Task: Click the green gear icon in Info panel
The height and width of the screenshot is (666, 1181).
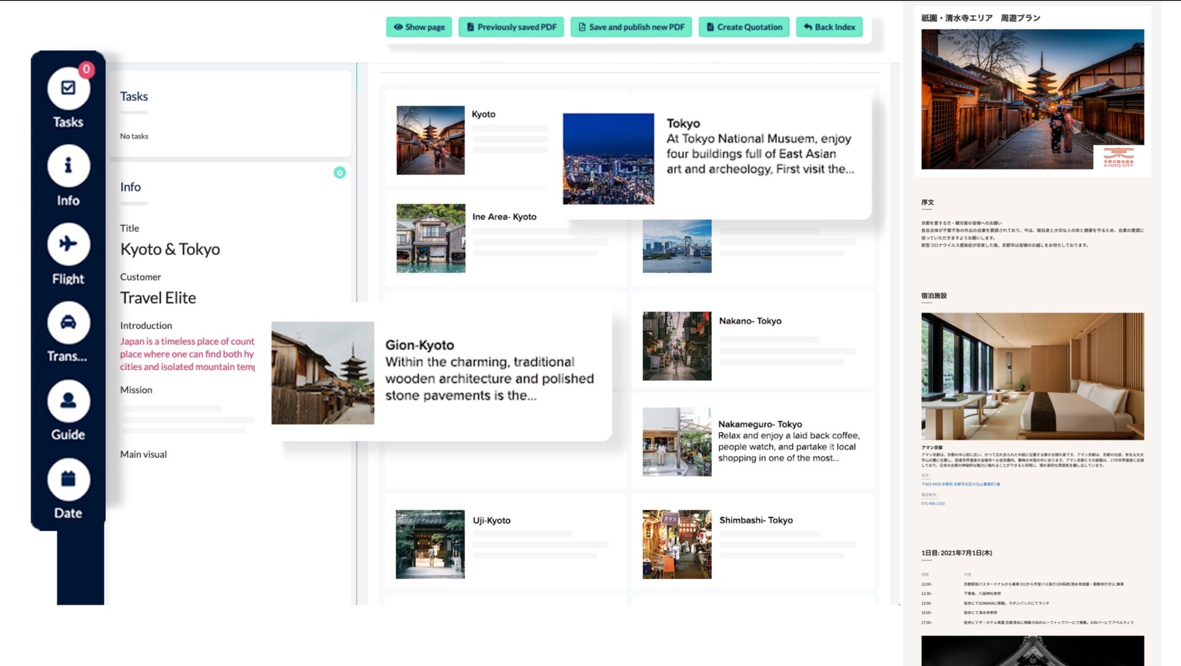Action: [x=340, y=173]
